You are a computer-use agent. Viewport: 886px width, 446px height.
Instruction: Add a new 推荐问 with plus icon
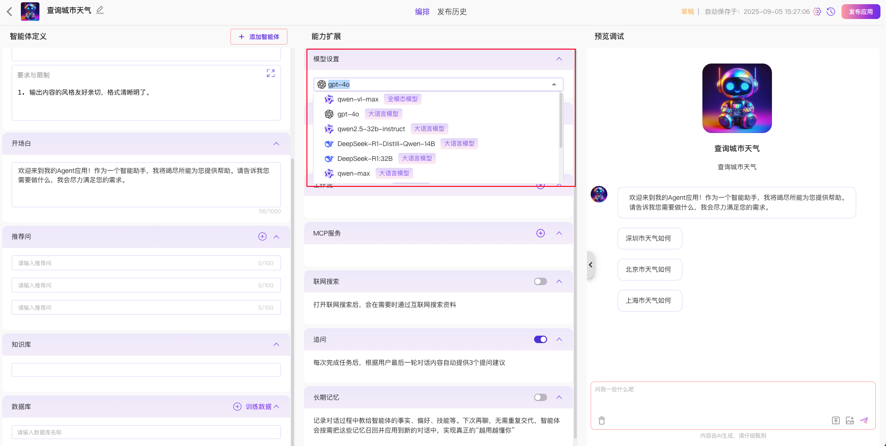click(262, 236)
